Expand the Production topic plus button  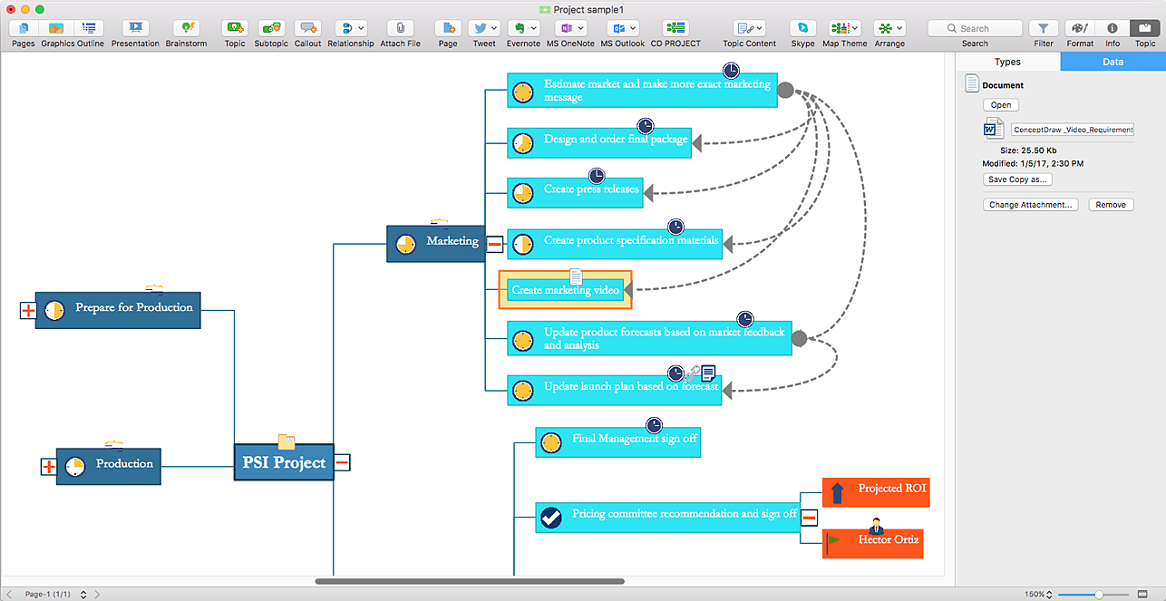click(49, 467)
